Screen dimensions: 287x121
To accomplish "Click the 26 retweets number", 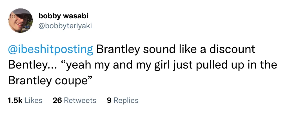I will pyautogui.click(x=57, y=100).
